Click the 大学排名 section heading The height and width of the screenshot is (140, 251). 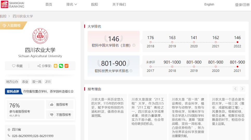(94, 26)
